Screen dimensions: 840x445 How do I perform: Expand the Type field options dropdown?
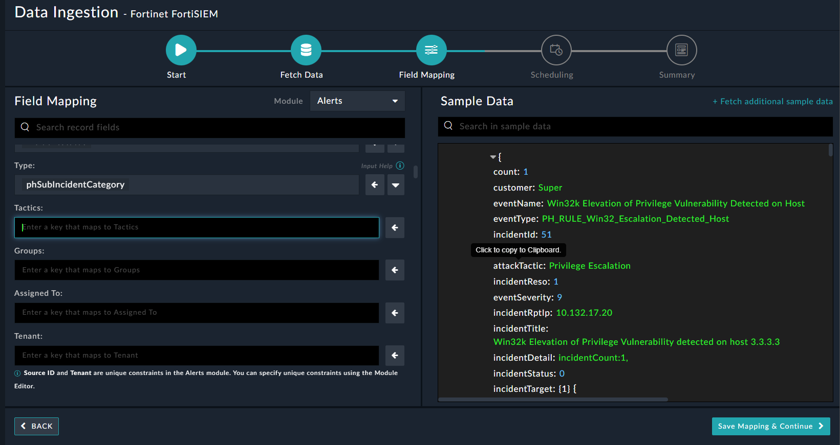point(396,185)
